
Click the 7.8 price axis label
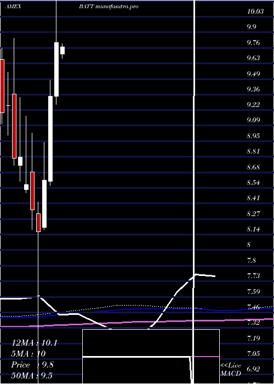(252, 261)
